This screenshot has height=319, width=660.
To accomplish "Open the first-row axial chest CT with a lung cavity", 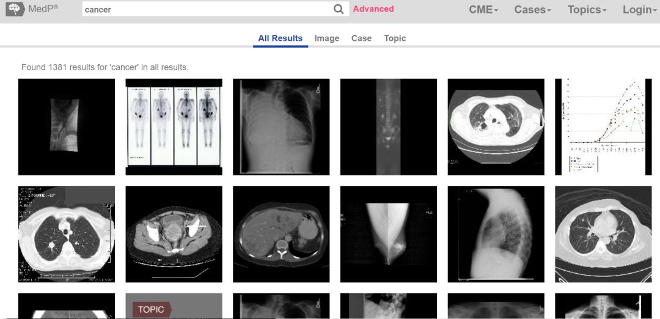I will (496, 127).
